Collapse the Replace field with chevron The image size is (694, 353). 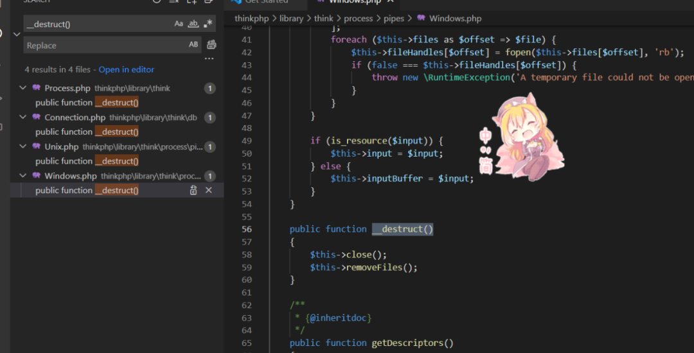point(17,34)
